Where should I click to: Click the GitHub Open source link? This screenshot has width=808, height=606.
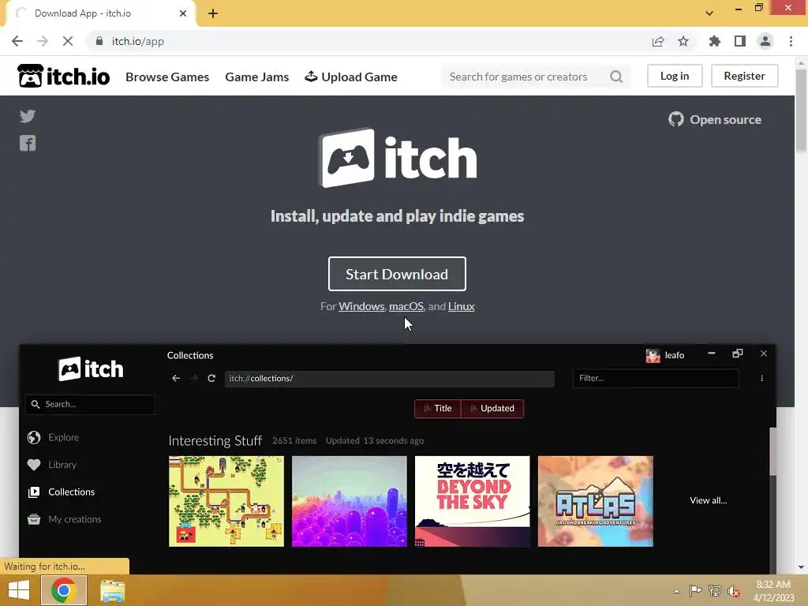pyautogui.click(x=715, y=120)
